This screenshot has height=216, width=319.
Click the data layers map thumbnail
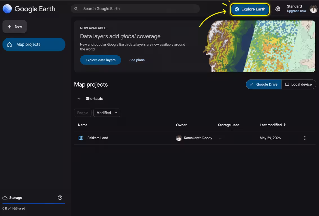(x=259, y=46)
